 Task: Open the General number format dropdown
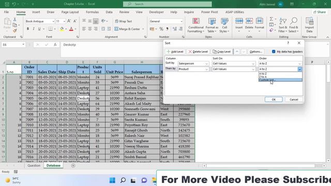tap(182, 21)
